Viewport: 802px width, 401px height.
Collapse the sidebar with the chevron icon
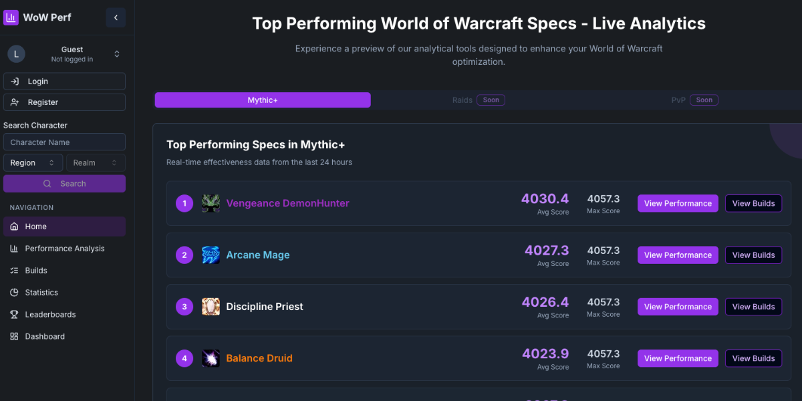pos(116,17)
